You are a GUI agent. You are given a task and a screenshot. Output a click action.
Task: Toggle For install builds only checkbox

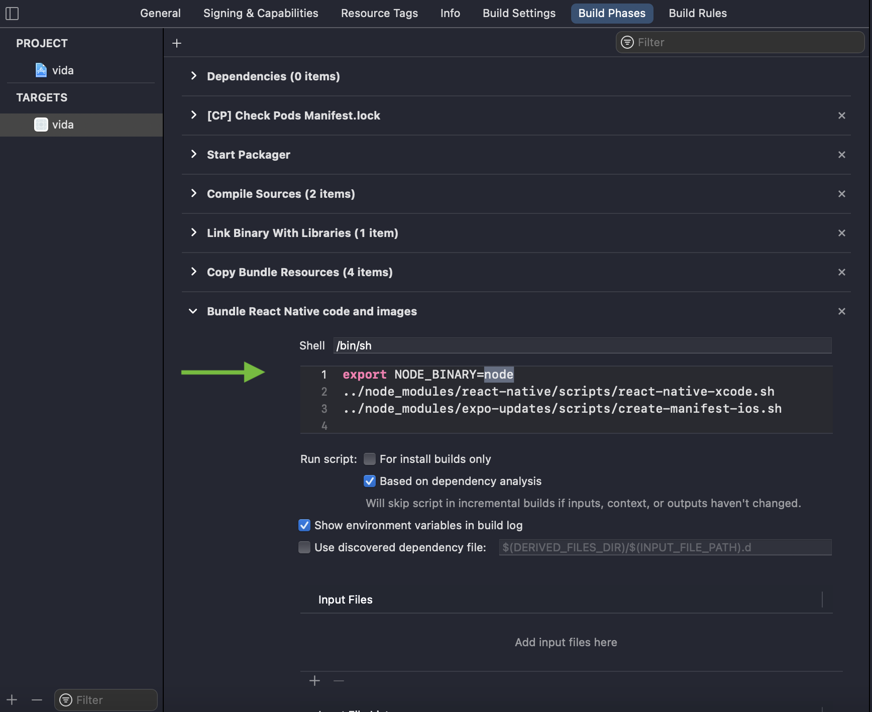pos(370,459)
